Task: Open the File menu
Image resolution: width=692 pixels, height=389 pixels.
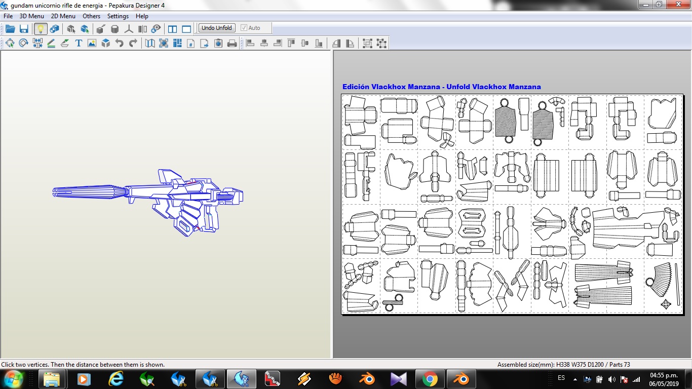Action: pyautogui.click(x=8, y=16)
